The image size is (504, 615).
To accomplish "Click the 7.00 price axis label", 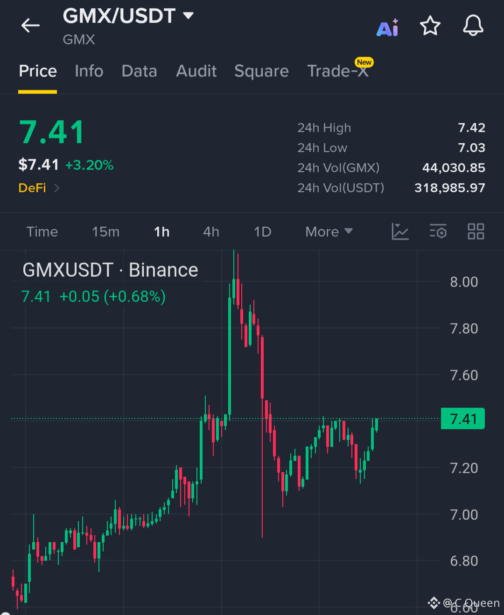I will coord(464,515).
